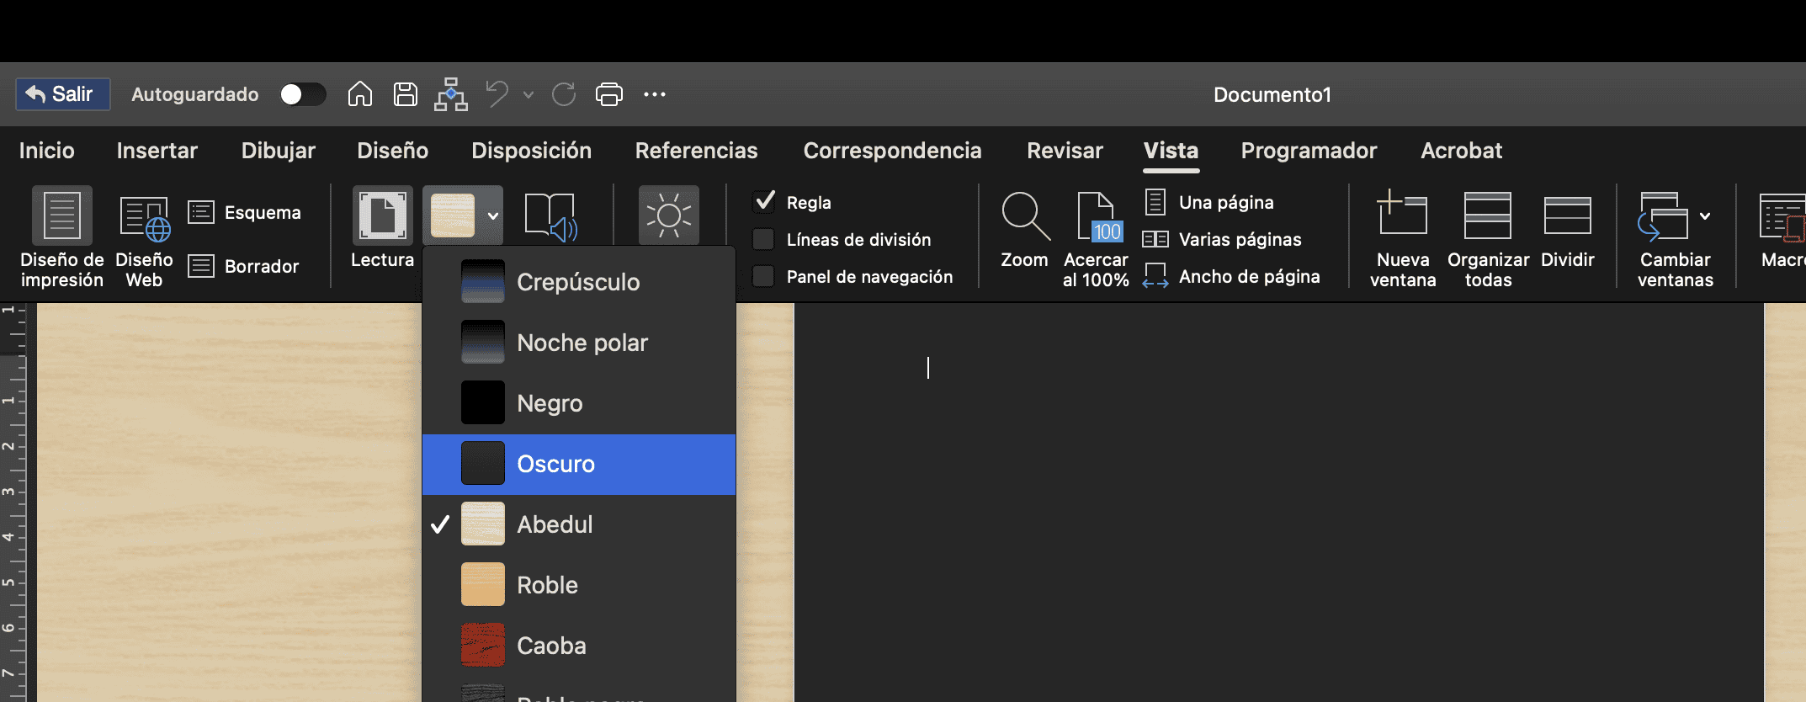Open the Insertar ribbon tab
Screen dimensions: 1806x702
157,151
